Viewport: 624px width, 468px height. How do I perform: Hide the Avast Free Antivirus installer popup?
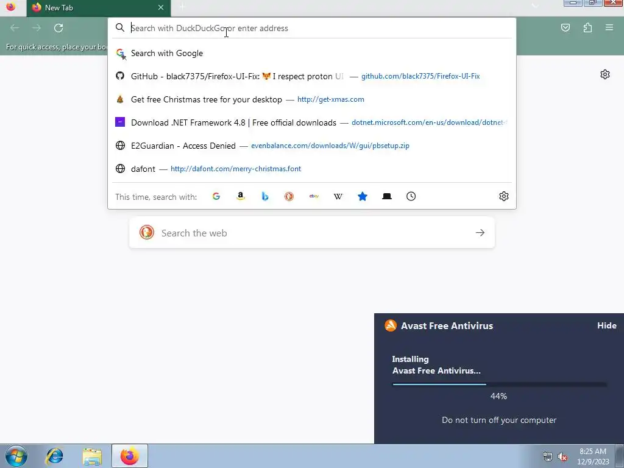[606, 325]
